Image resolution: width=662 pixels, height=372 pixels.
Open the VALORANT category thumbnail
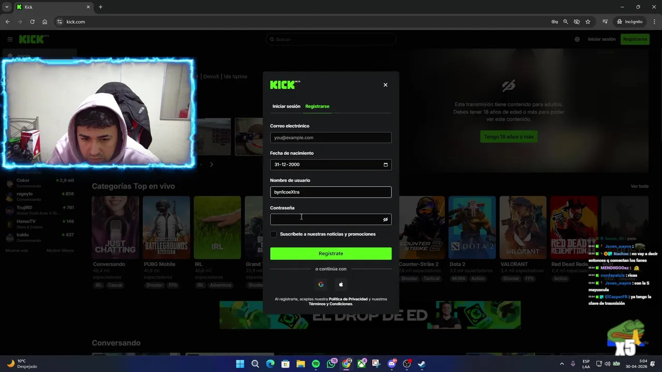tap(523, 227)
